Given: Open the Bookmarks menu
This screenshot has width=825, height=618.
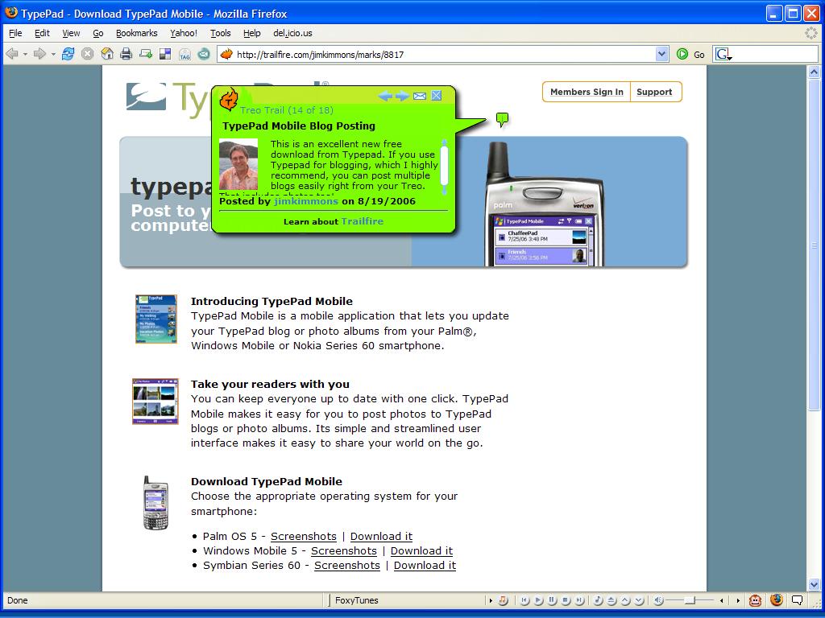Looking at the screenshot, I should (x=136, y=33).
